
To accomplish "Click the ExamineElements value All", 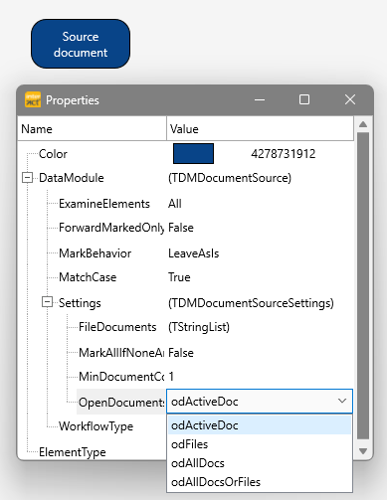I will pyautogui.click(x=175, y=204).
